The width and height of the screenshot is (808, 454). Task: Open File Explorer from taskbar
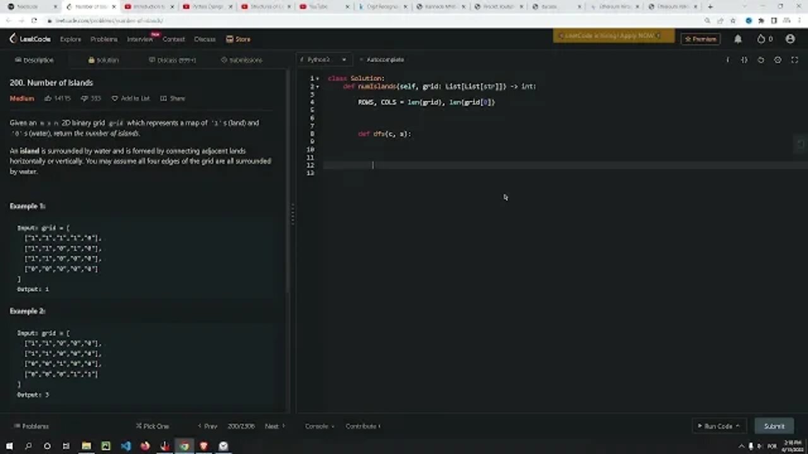point(86,446)
